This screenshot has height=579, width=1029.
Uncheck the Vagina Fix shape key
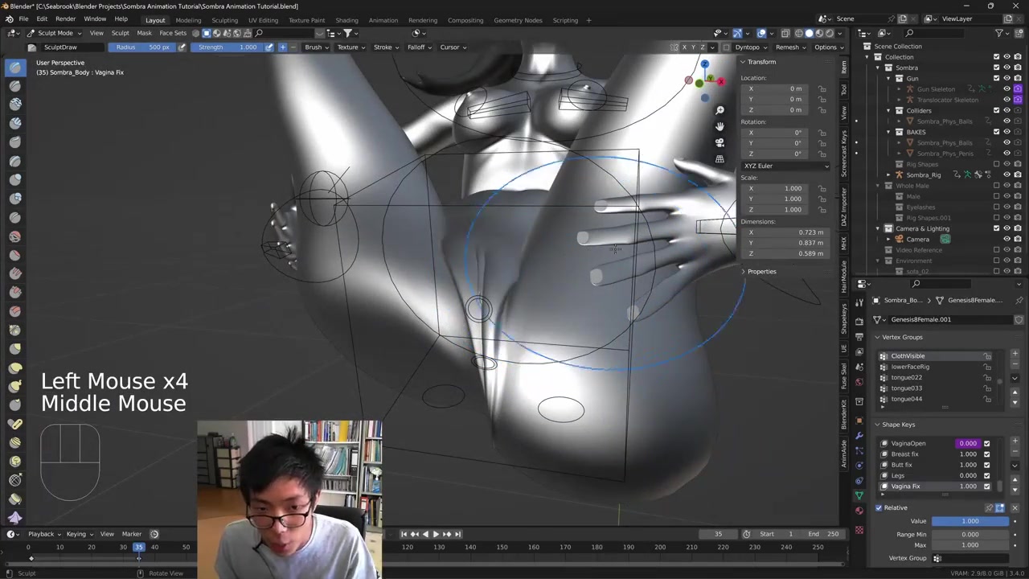pos(986,487)
